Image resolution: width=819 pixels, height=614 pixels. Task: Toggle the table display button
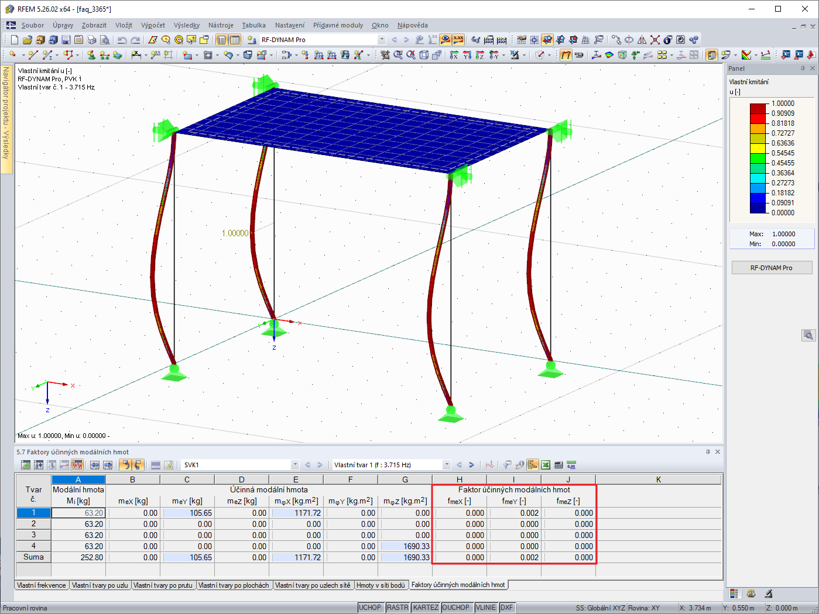tap(235, 40)
